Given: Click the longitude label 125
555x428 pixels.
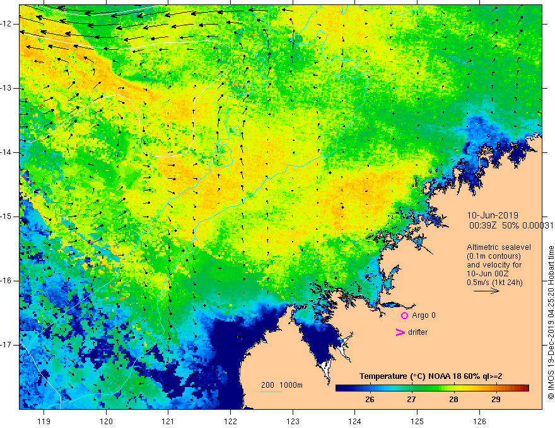Looking at the screenshot, I should (418, 421).
